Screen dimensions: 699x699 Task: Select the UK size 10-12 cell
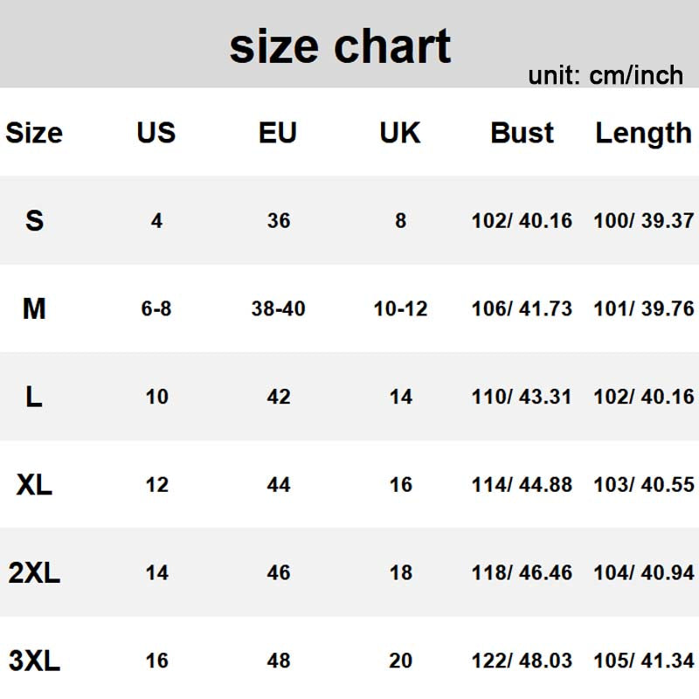[400, 308]
